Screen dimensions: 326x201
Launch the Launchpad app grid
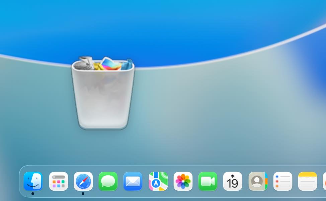(x=59, y=181)
